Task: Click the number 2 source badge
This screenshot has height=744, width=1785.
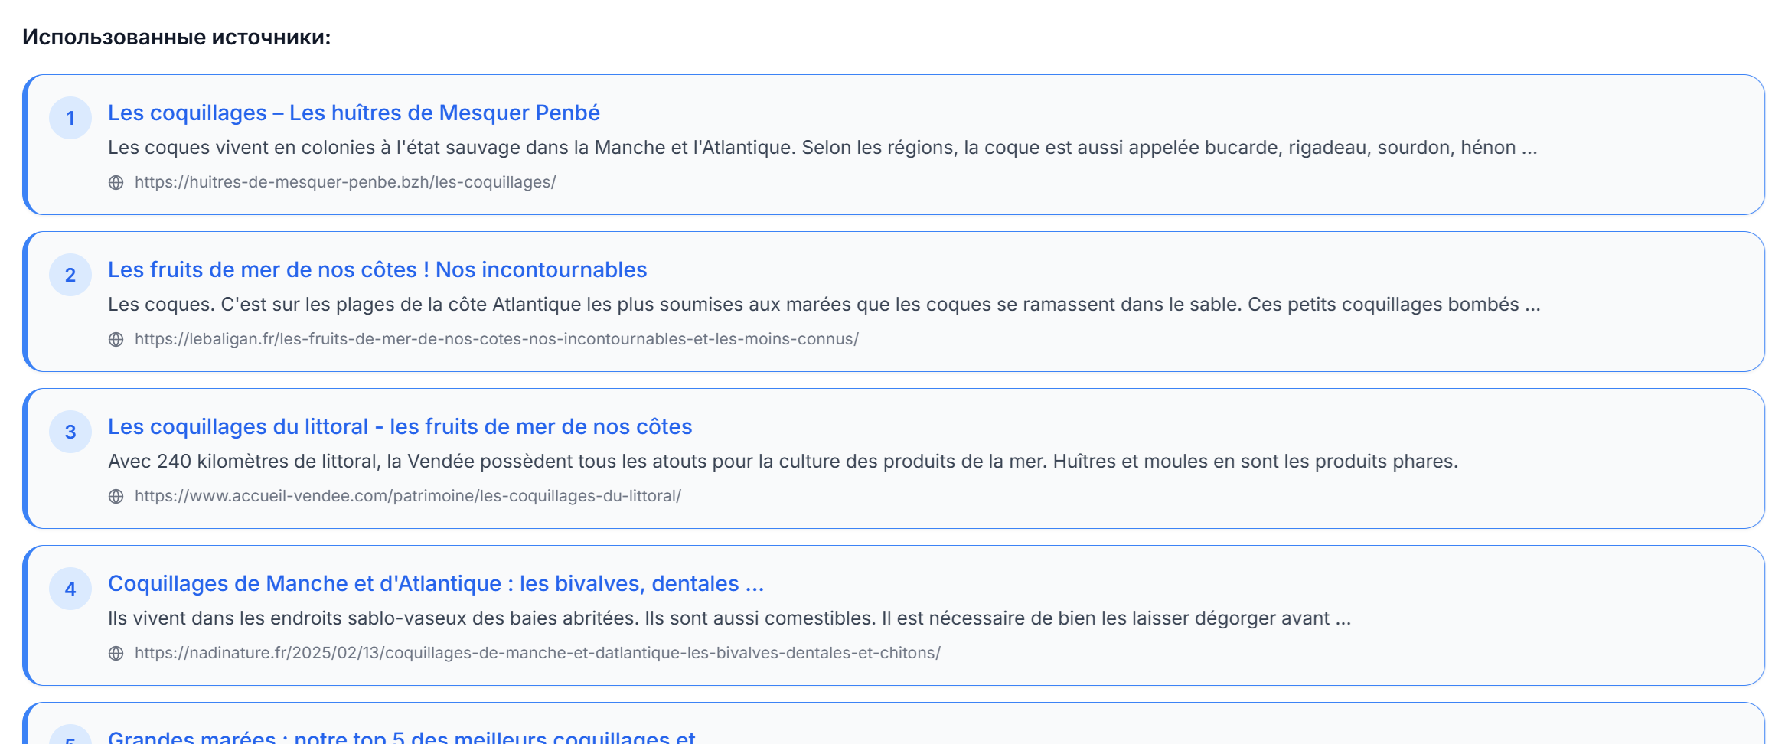Action: click(70, 275)
